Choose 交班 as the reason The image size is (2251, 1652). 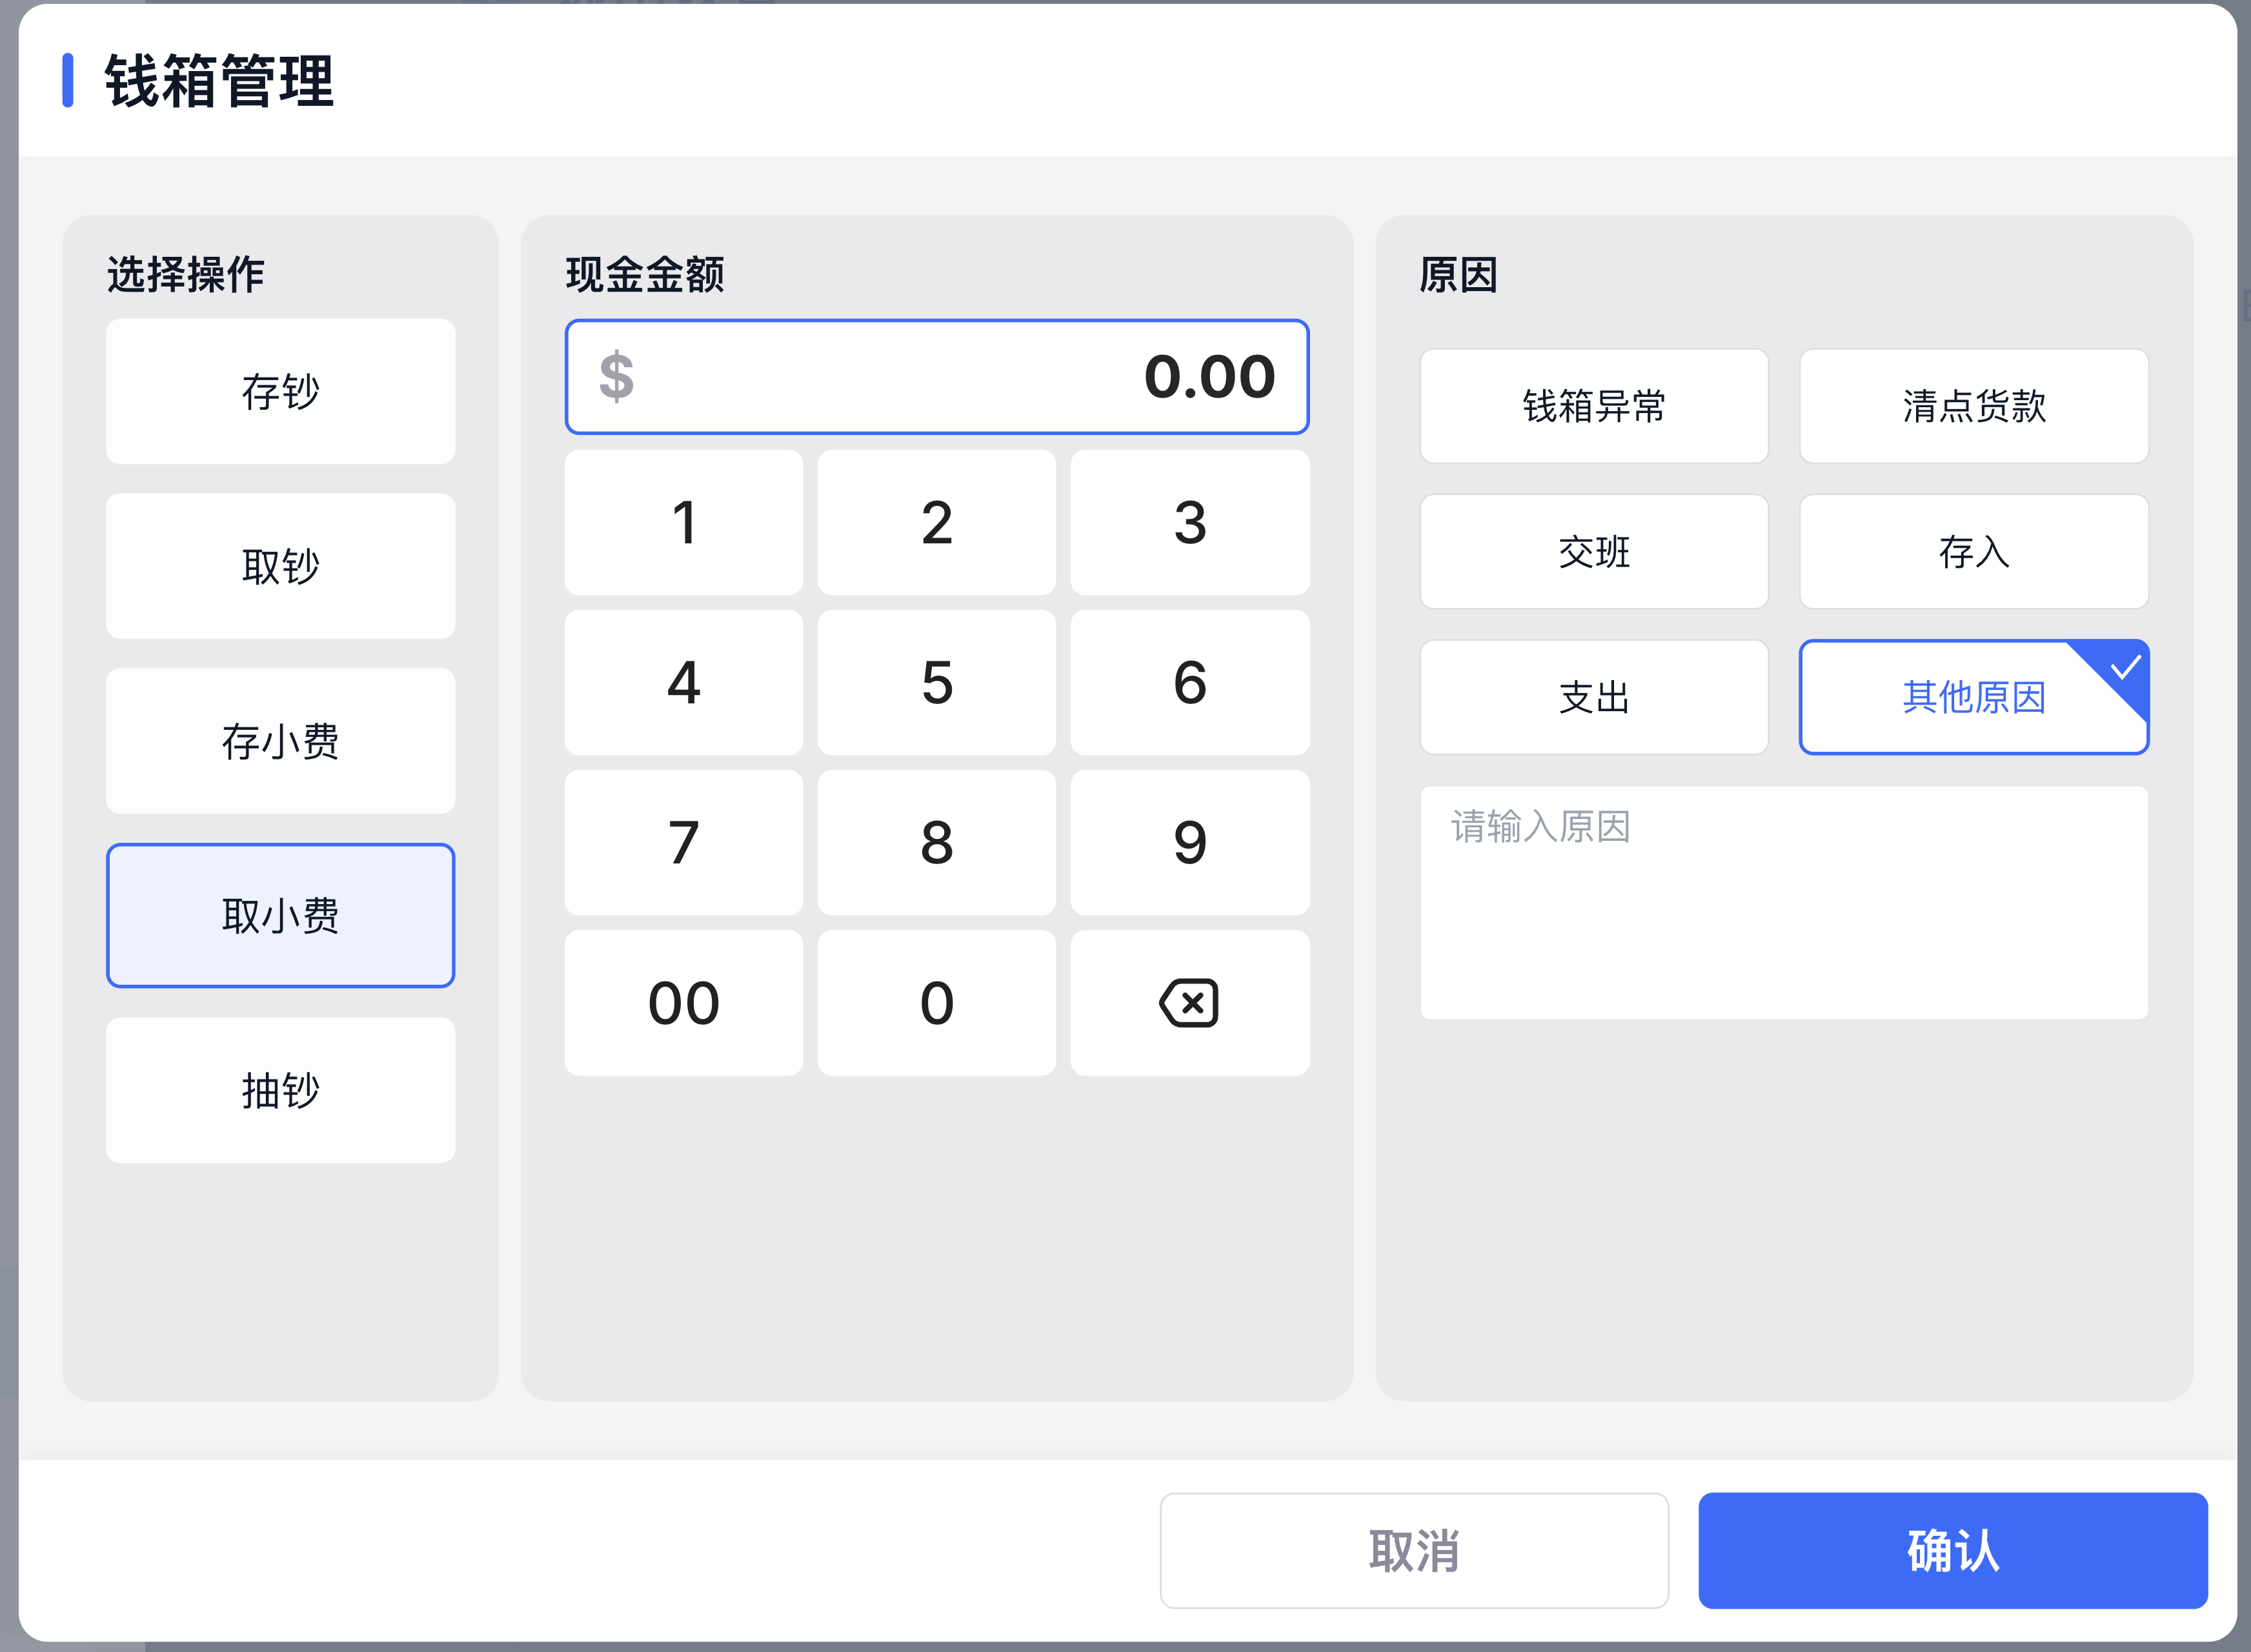pyautogui.click(x=1594, y=552)
